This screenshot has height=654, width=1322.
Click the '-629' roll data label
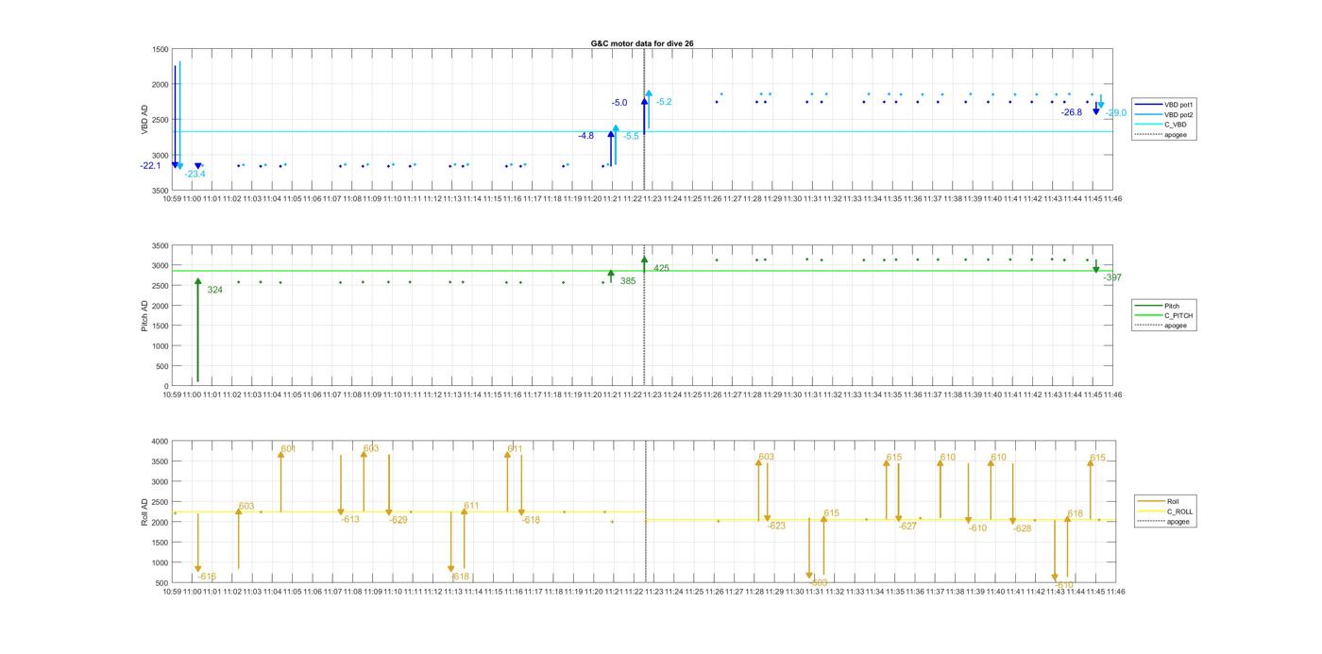(x=398, y=520)
